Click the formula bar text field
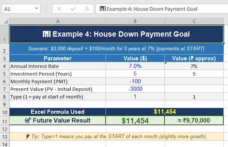The width and height of the screenshot is (228, 147). click(162, 9)
